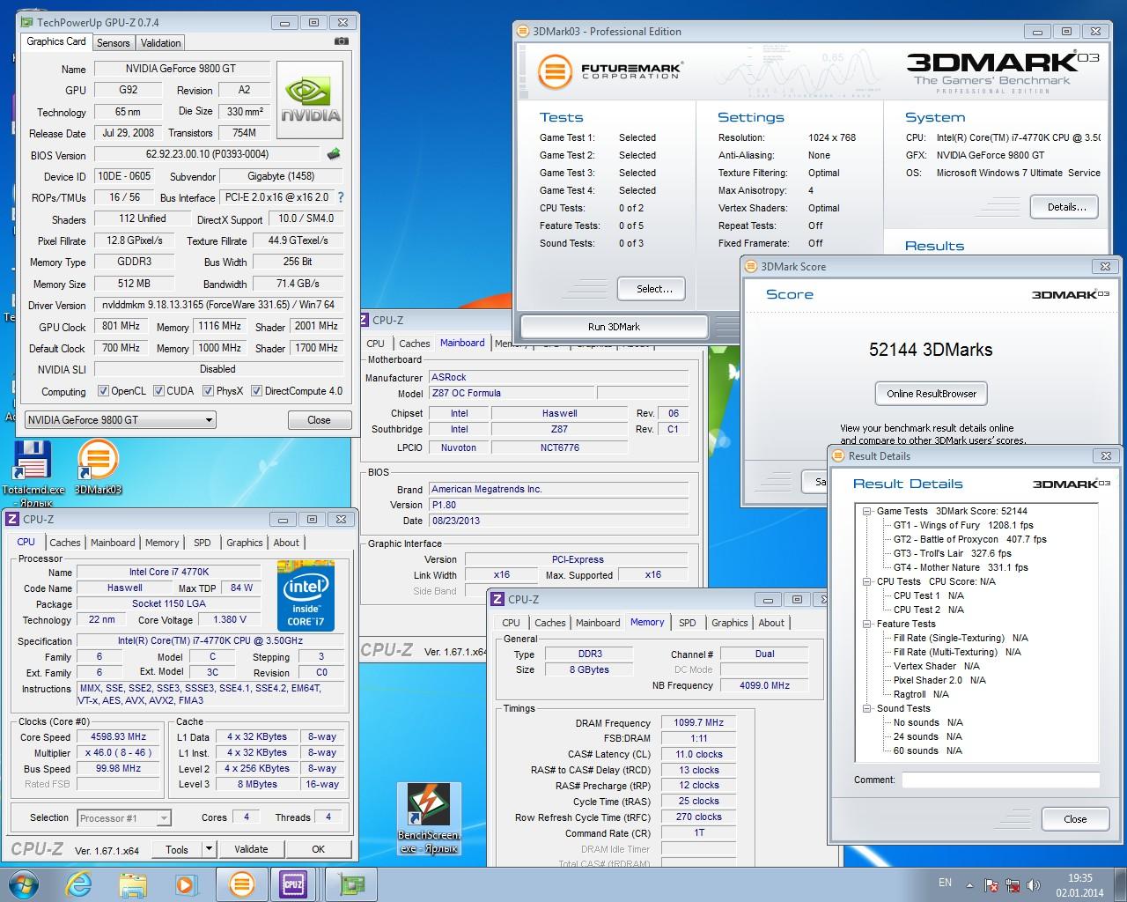Open system Details... button
1127x902 pixels.
[x=1066, y=207]
